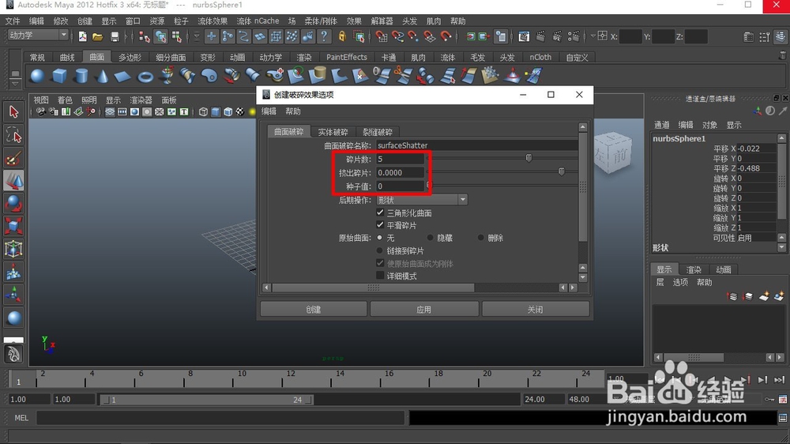The height and width of the screenshot is (444, 790).
Task: Open 帮助 menu in shatter dialog
Action: pyautogui.click(x=293, y=111)
